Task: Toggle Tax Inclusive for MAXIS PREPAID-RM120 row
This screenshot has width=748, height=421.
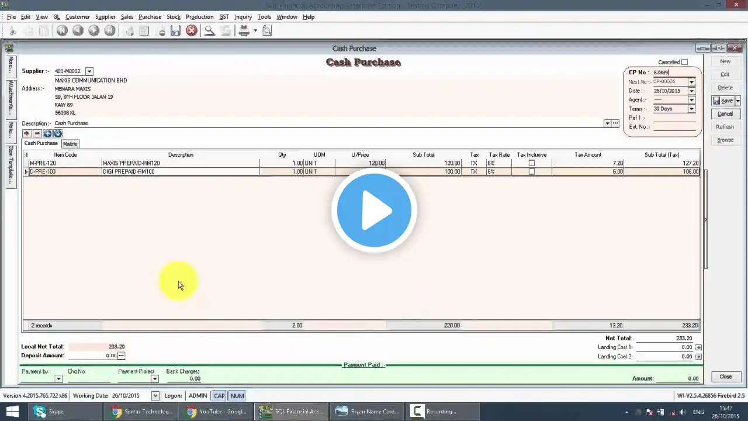Action: click(531, 163)
